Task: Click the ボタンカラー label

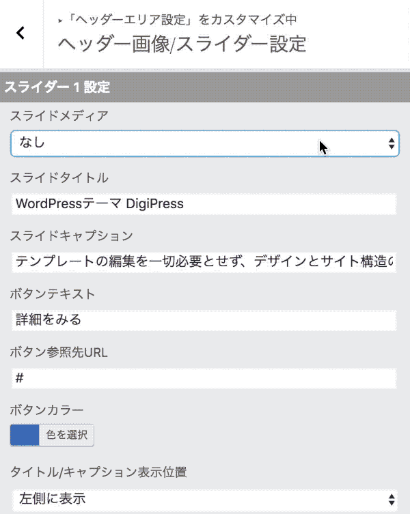Action: click(x=46, y=410)
